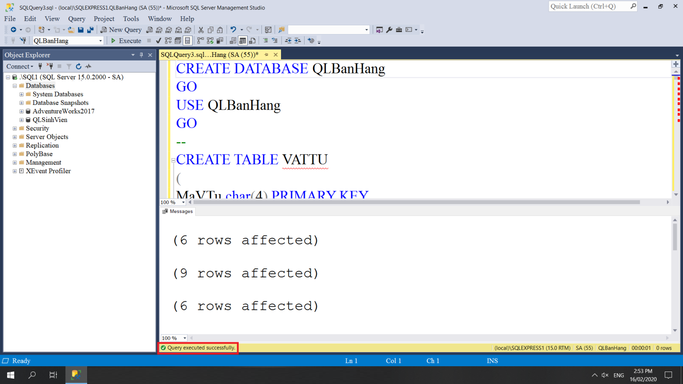Viewport: 683px width, 384px height.
Task: Click the Query executed successfully link
Action: click(x=198, y=348)
